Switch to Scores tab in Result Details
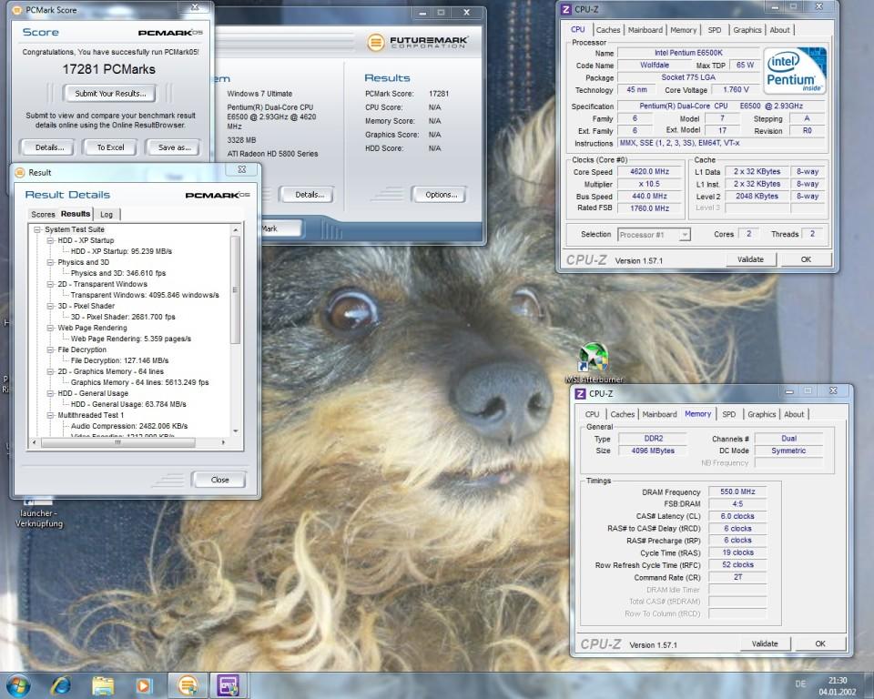874x699 pixels. 43,214
